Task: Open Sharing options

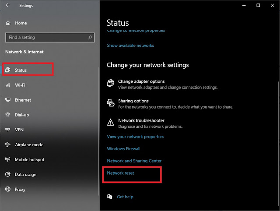Action: click(170, 104)
